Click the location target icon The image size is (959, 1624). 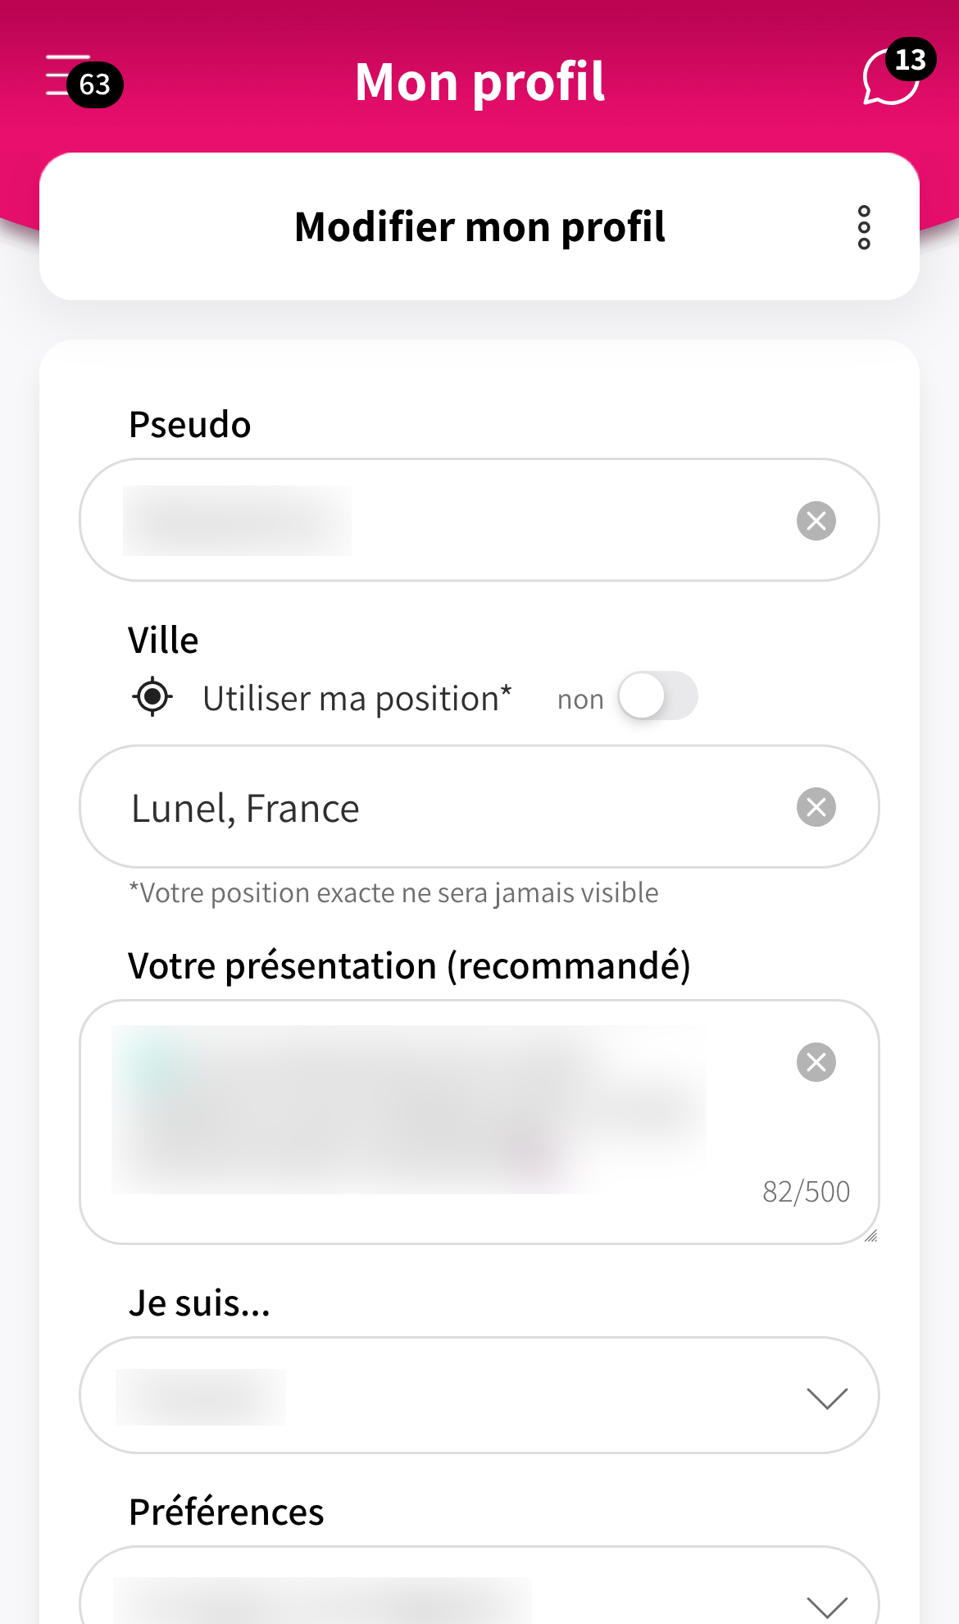tap(152, 697)
